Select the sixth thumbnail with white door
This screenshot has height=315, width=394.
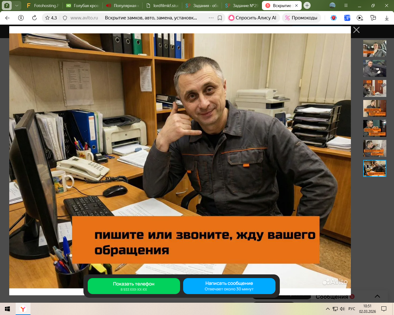(375, 148)
